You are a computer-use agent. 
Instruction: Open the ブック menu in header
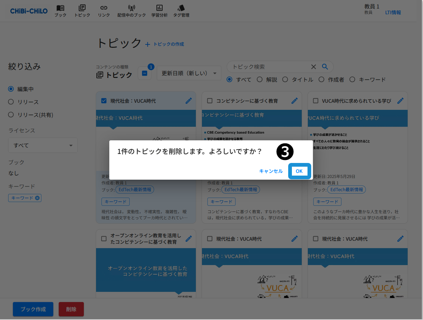pyautogui.click(x=60, y=11)
